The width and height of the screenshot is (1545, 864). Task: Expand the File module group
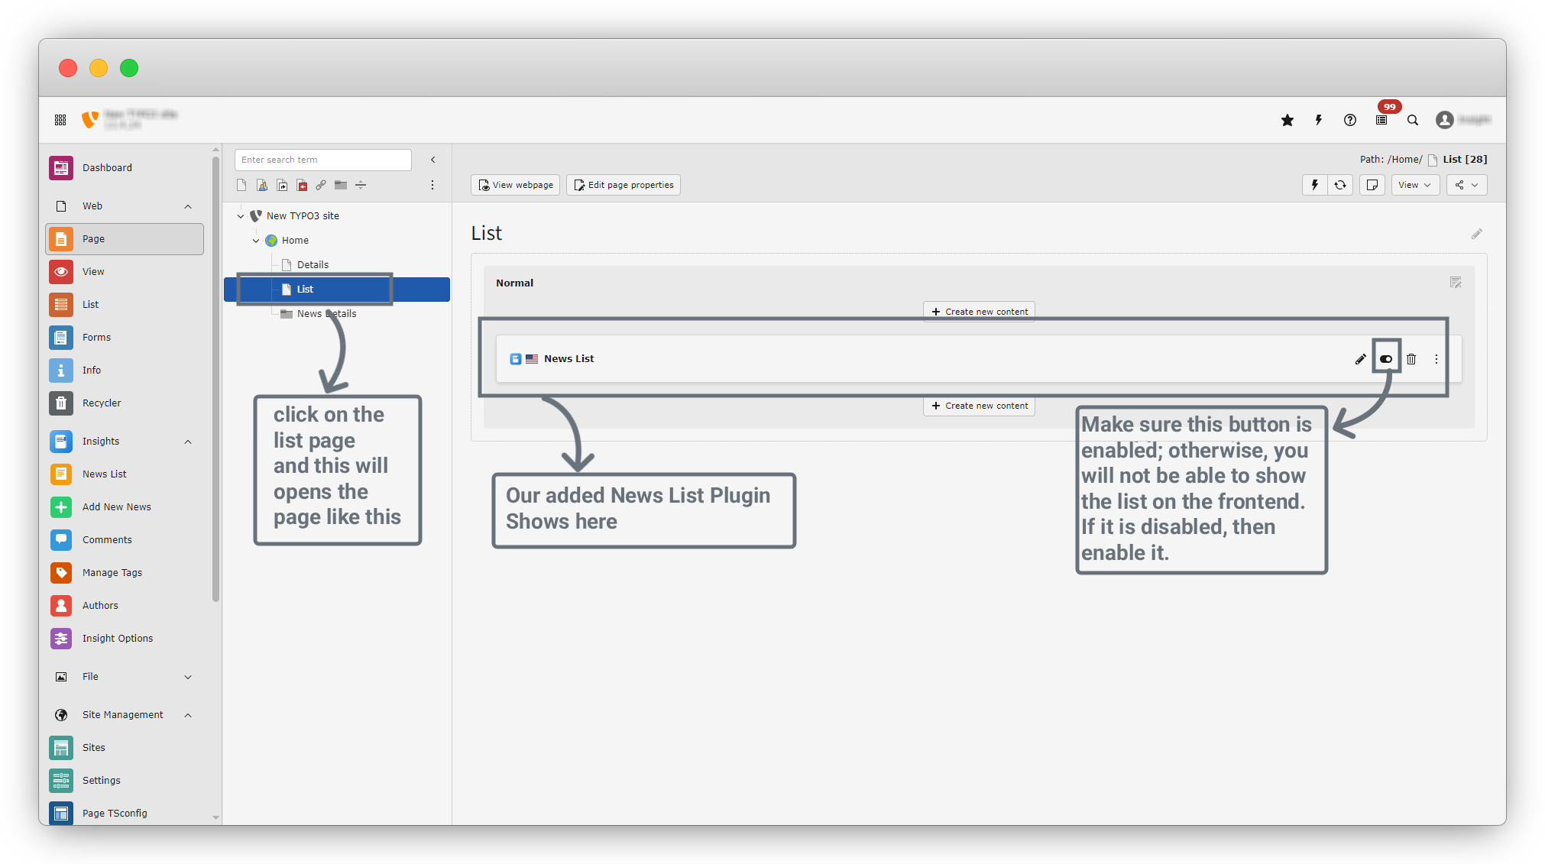tap(188, 677)
